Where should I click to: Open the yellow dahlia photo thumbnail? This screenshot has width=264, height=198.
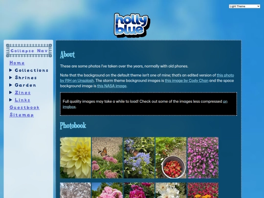tap(75, 158)
